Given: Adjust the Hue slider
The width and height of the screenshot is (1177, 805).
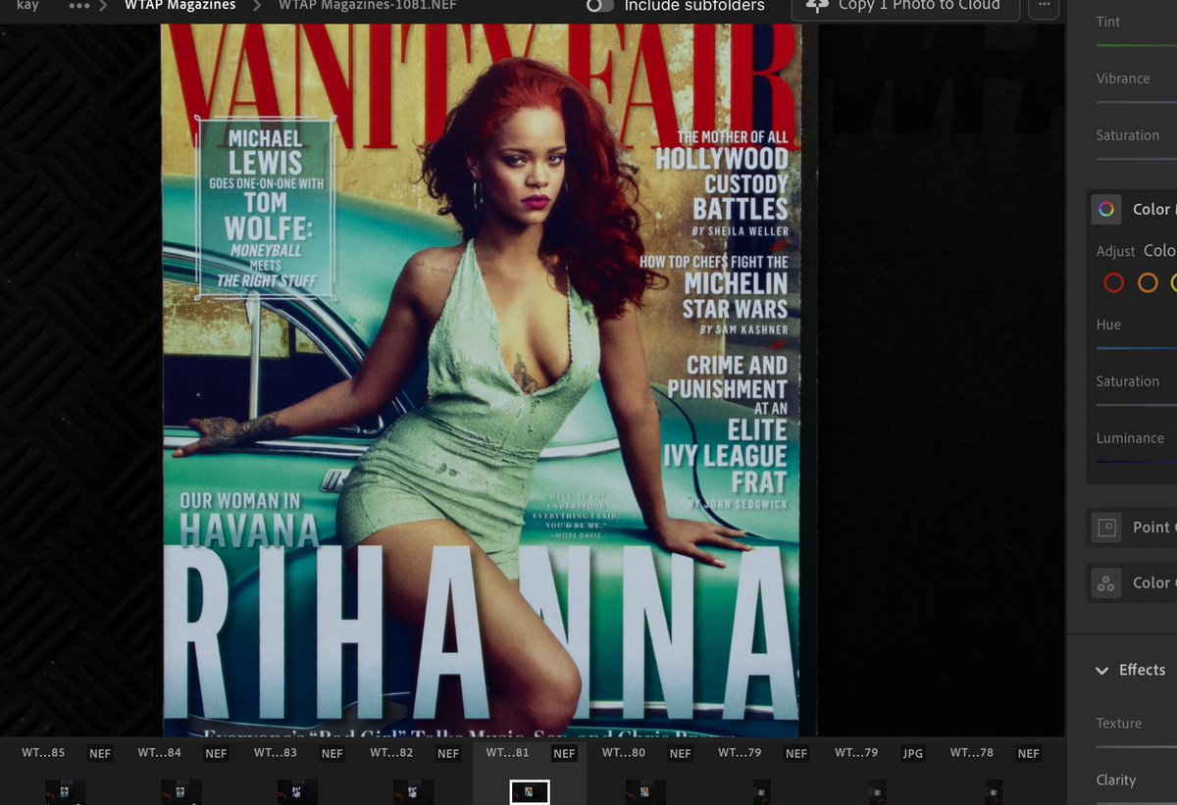Looking at the screenshot, I should 1136,347.
